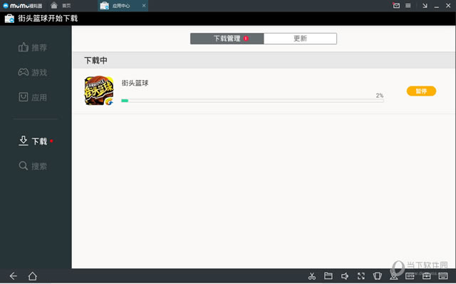Open the 搜索 search sidebar item
The image size is (456, 284).
point(33,166)
